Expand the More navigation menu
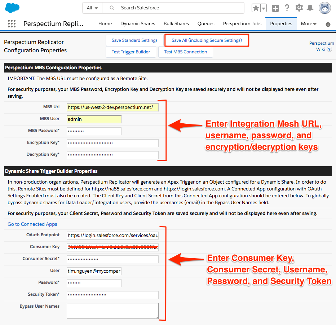 point(309,24)
